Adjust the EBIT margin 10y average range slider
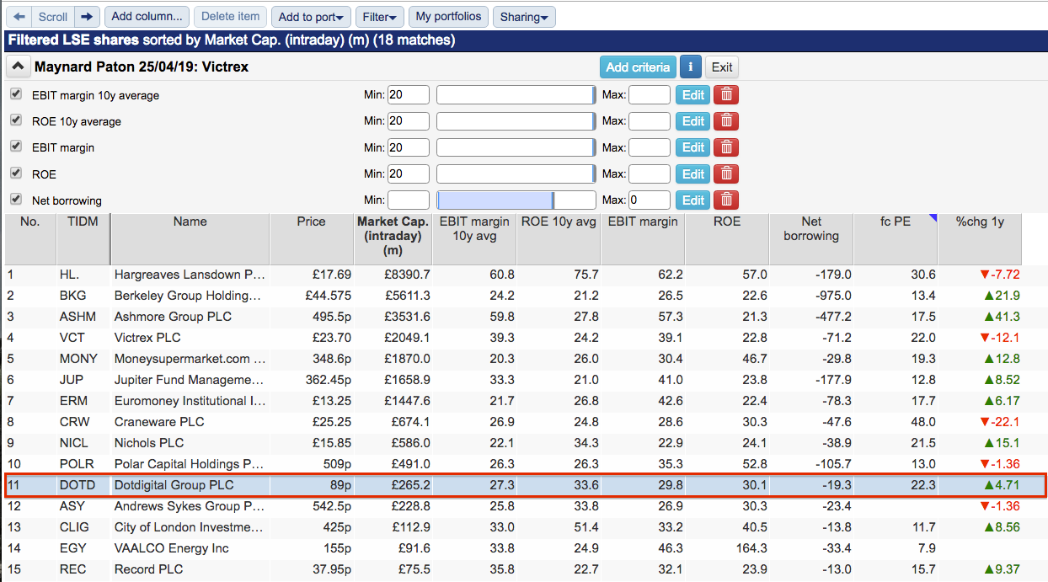This screenshot has width=1048, height=582. click(x=516, y=95)
